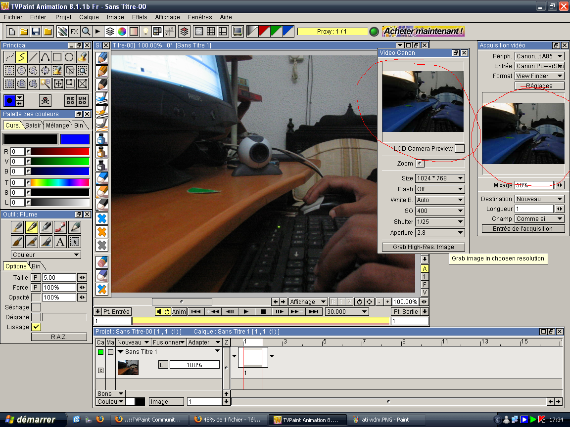Click the blue color swatch in palette
This screenshot has width=570, height=427.
click(x=75, y=139)
